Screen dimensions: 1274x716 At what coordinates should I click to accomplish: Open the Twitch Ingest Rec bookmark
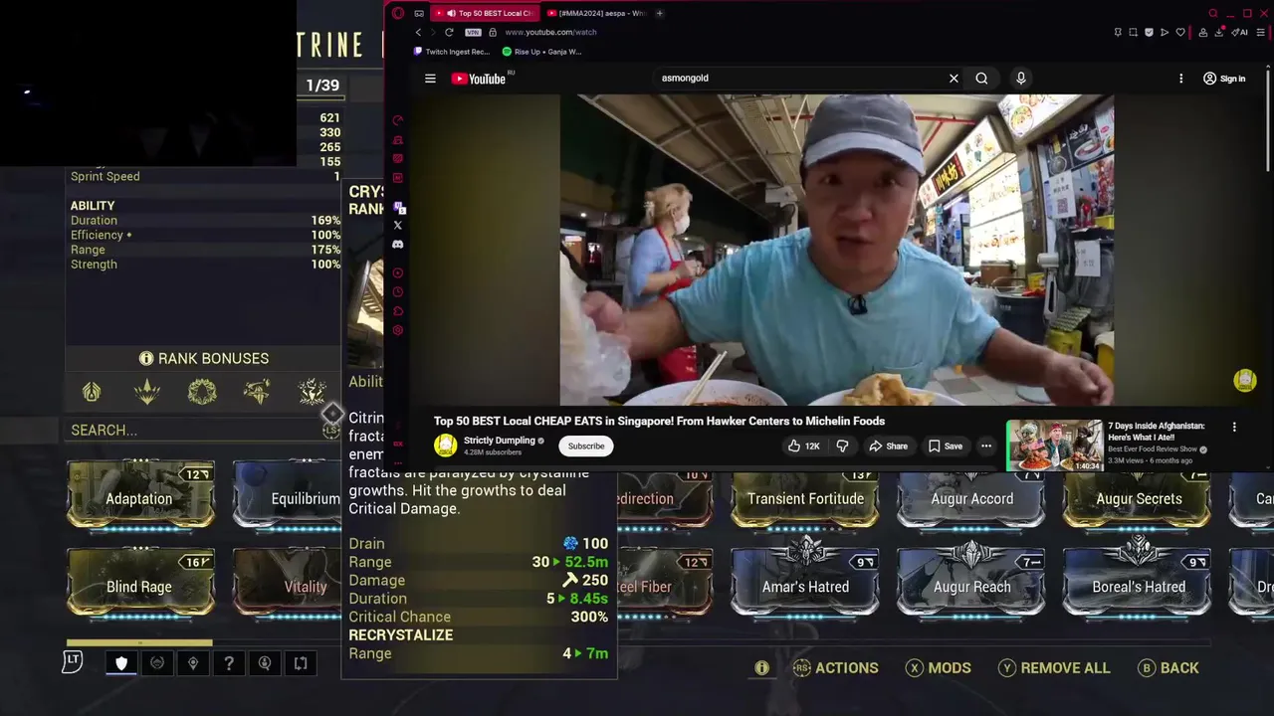coord(453,52)
